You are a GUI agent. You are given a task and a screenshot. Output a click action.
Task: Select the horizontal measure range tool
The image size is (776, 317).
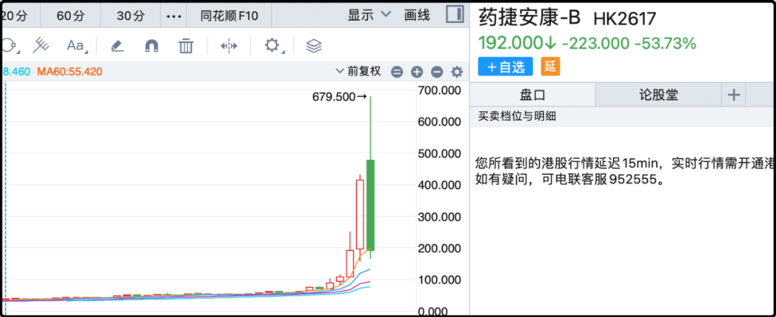tap(228, 46)
